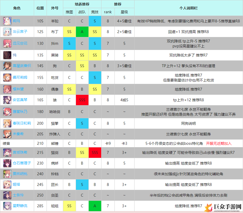Follow the 栗林胡桃 name link
This screenshot has width=243, height=213.
20,174
